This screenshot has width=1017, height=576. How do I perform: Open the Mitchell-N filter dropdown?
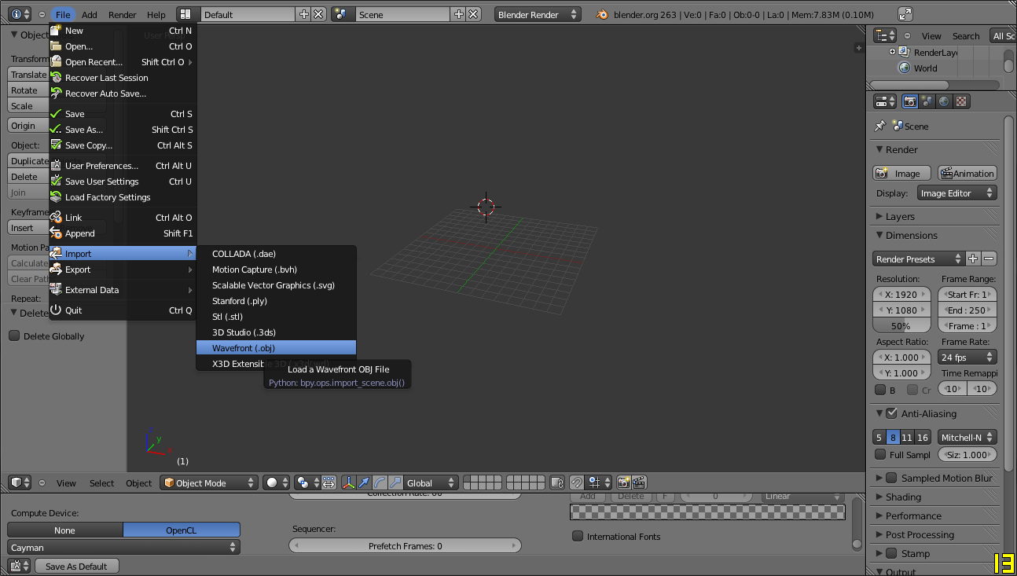click(x=967, y=437)
